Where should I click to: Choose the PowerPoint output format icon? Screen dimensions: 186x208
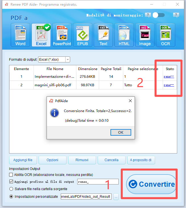click(62, 35)
